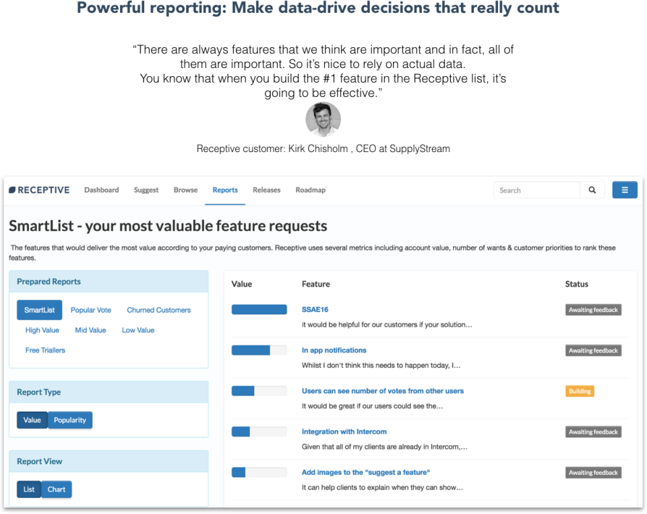Click Awaiting feedback badge for Add images row
Screen dimensions: 647x514
[x=593, y=473]
